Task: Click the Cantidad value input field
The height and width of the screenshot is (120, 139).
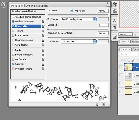Action: 103,25
